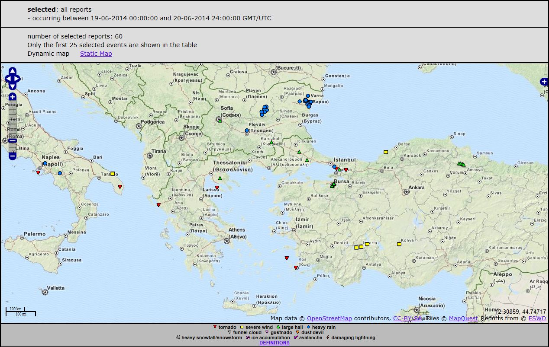
Task: Click the severe wind marker near Taranto
Action: pos(113,174)
